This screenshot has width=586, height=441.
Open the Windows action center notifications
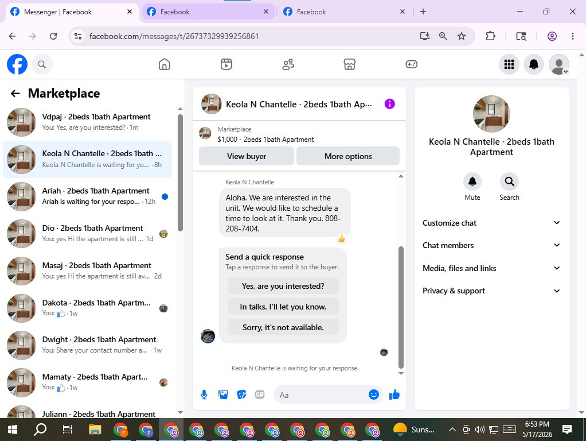[567, 430]
